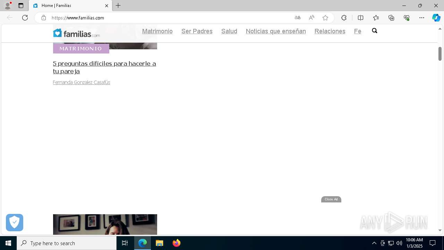Open Browser essentials heart icon
This screenshot has width=444, height=250.
pos(407,18)
